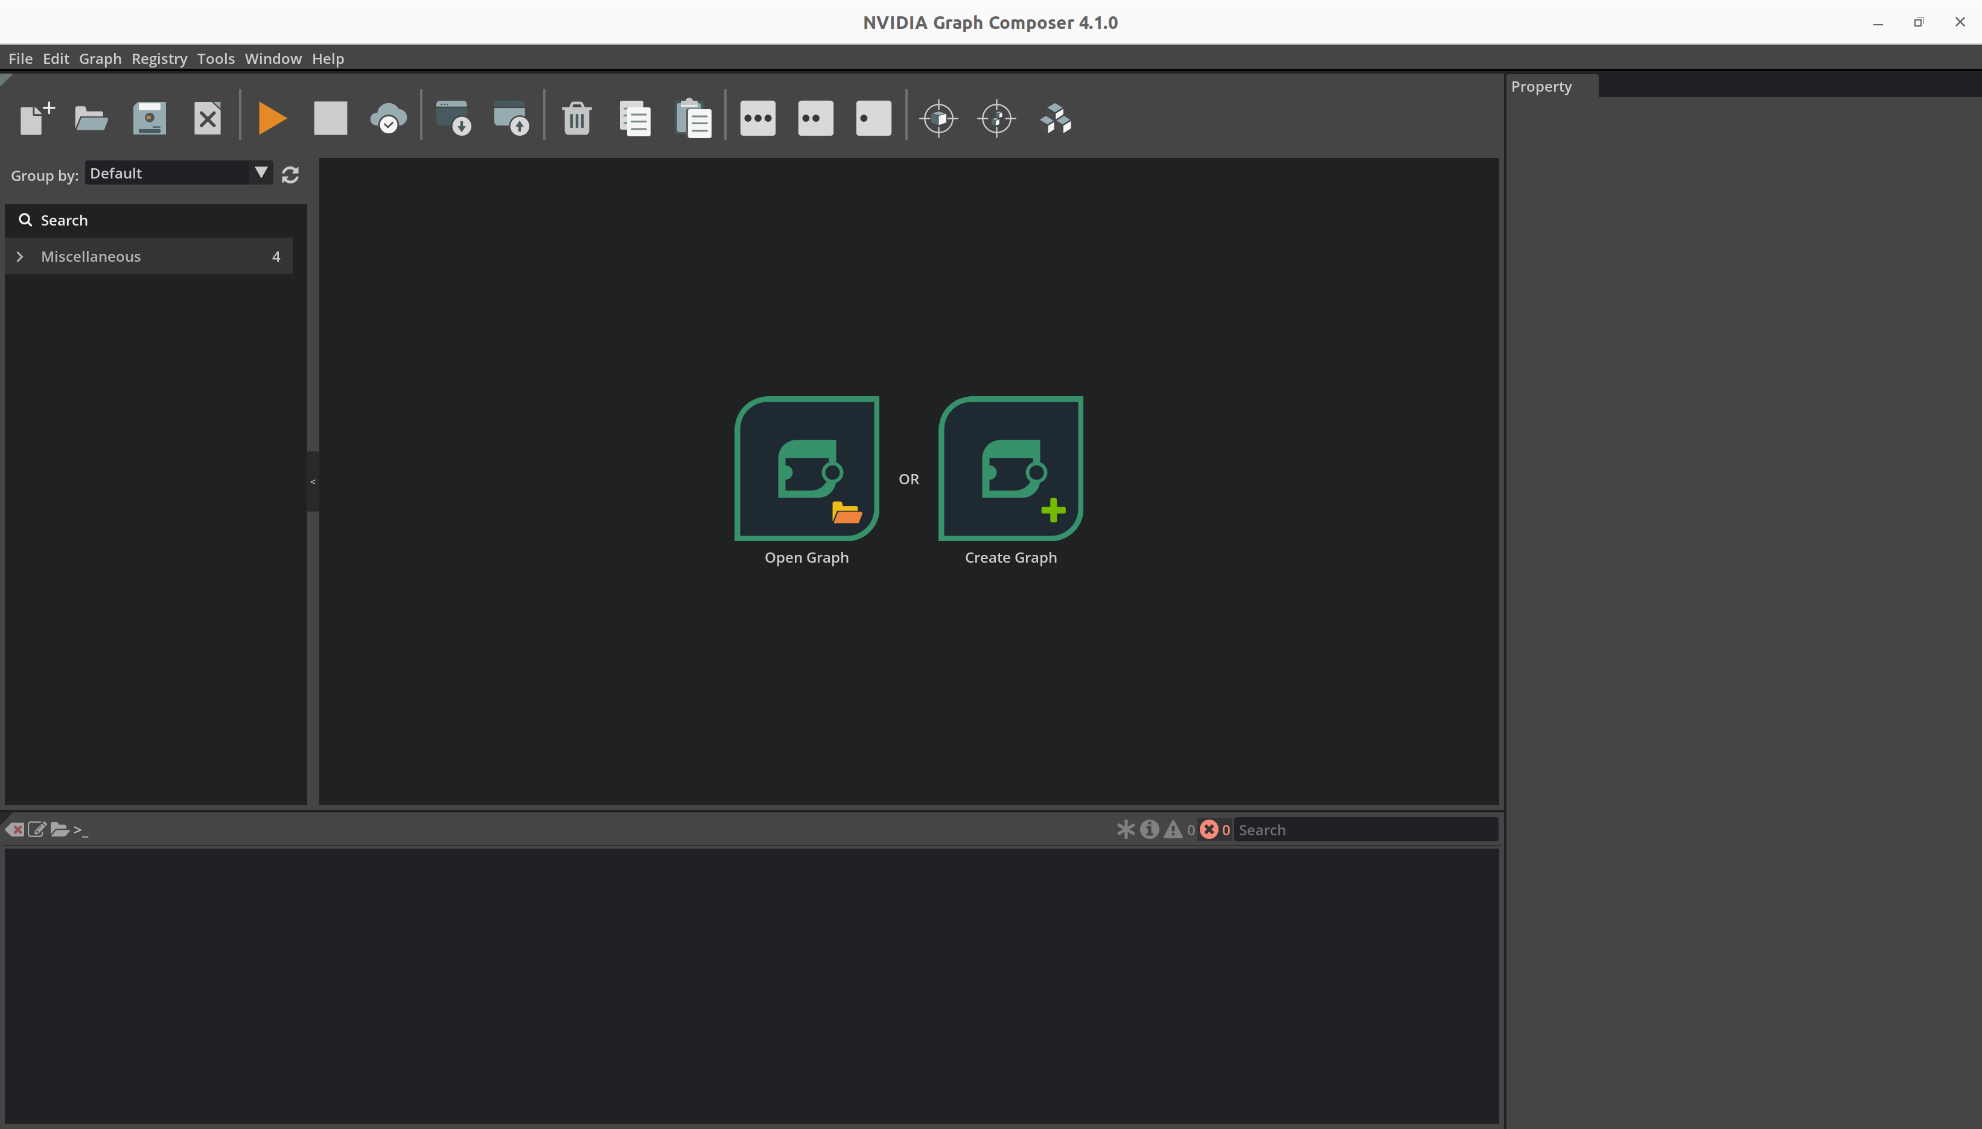The width and height of the screenshot is (1982, 1129).
Task: Click the New Graph toolbar icon
Action: pos(37,119)
